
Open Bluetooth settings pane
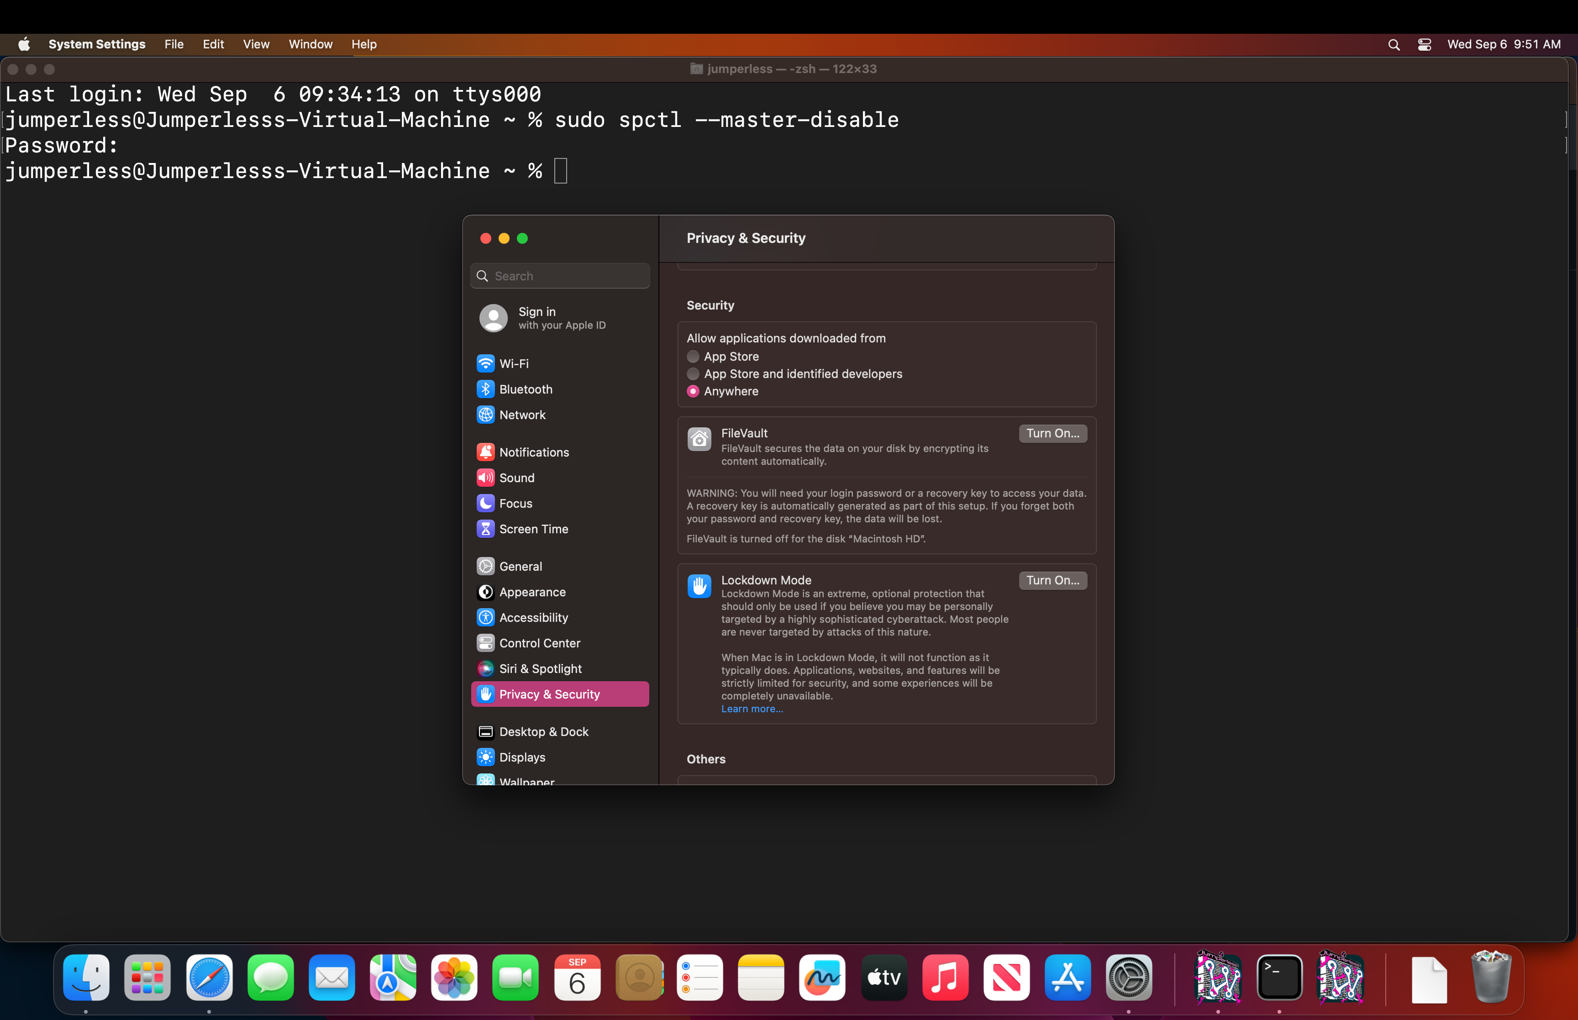tap(525, 389)
